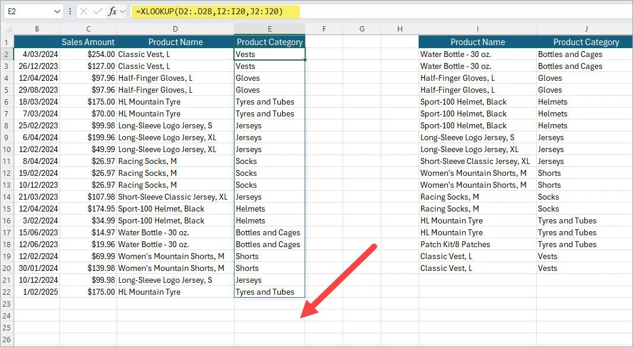
Task: Select the $49.99 sales amount cell
Action: (88, 149)
